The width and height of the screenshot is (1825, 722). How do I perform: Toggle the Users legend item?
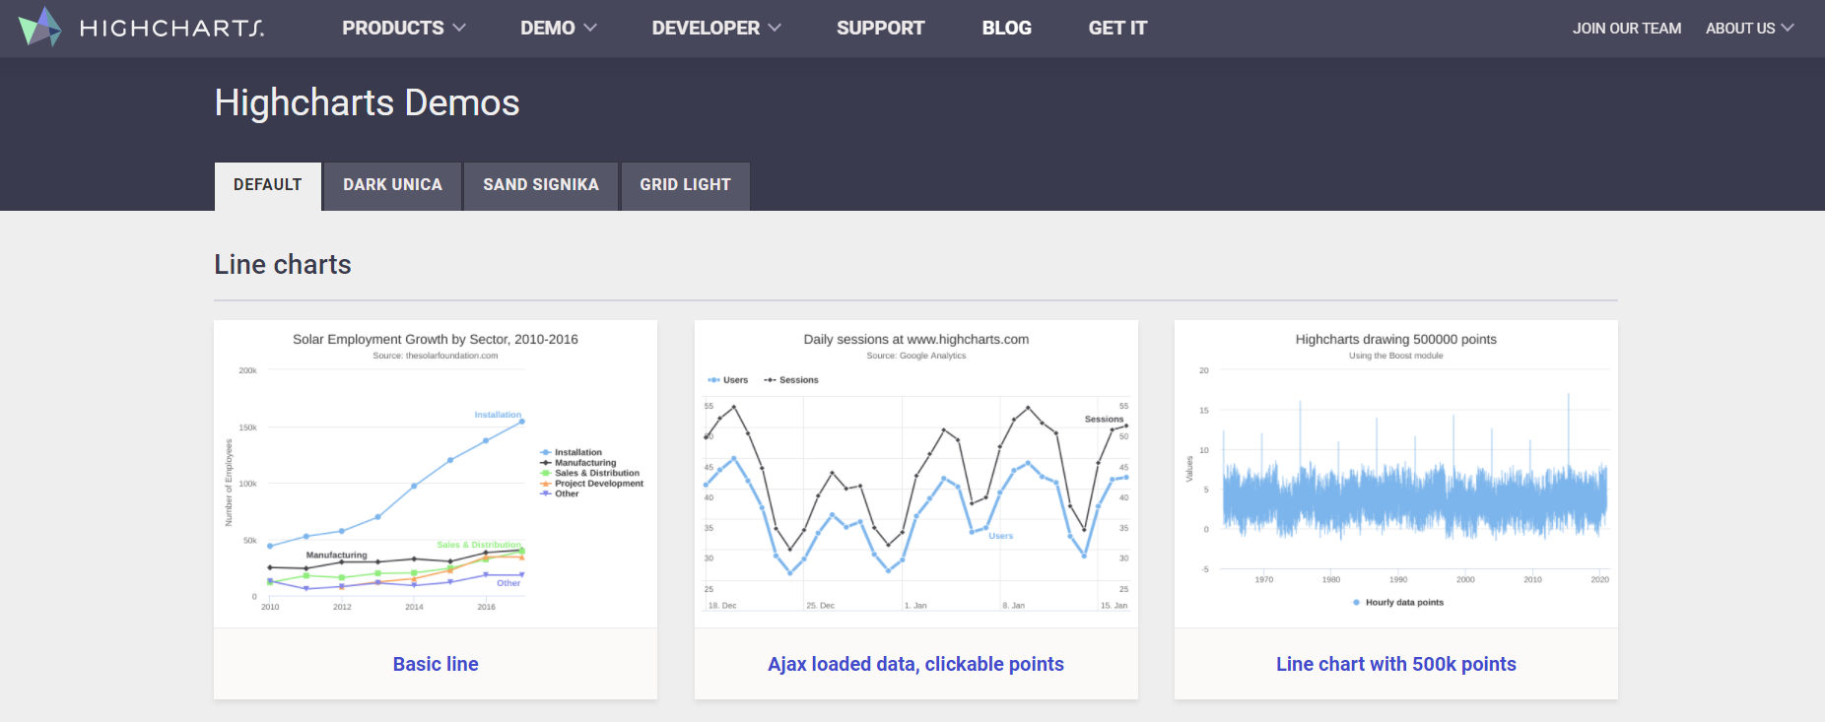pyautogui.click(x=728, y=380)
